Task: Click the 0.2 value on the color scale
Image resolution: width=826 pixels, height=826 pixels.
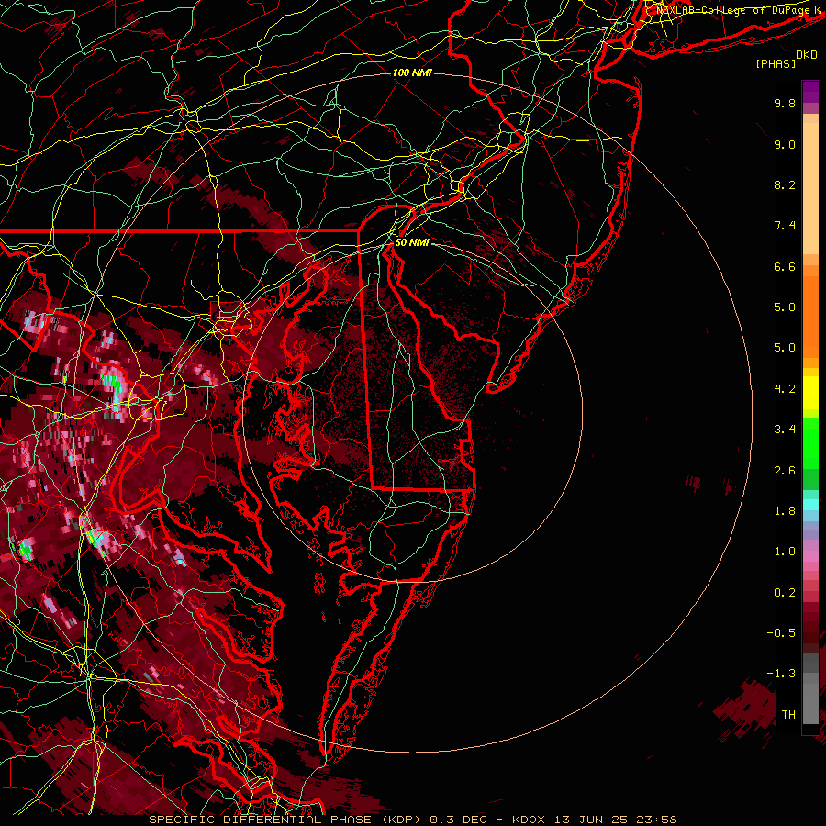Action: pos(785,593)
